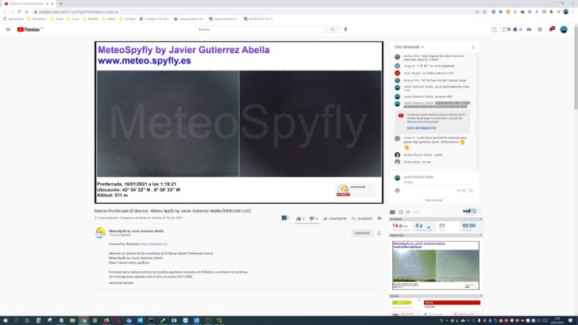578x325 pixels.
Task: Click the YouTube Premium logo
Action: (x=30, y=29)
